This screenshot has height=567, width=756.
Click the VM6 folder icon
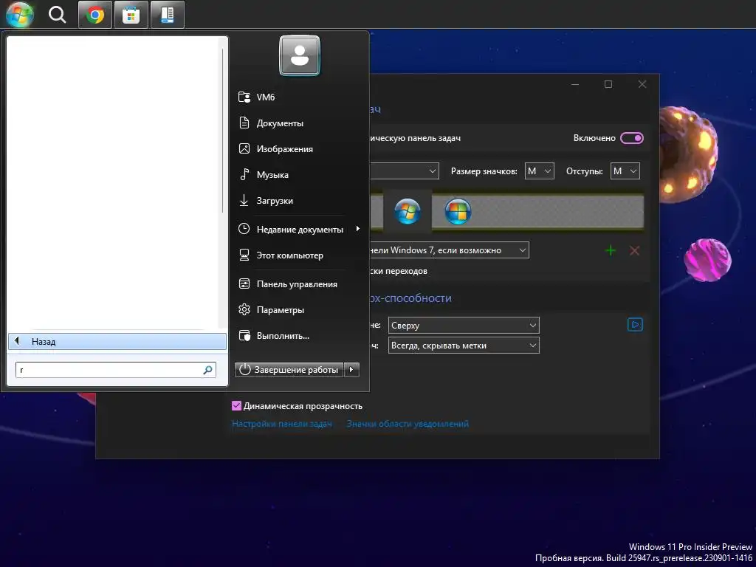coord(244,97)
